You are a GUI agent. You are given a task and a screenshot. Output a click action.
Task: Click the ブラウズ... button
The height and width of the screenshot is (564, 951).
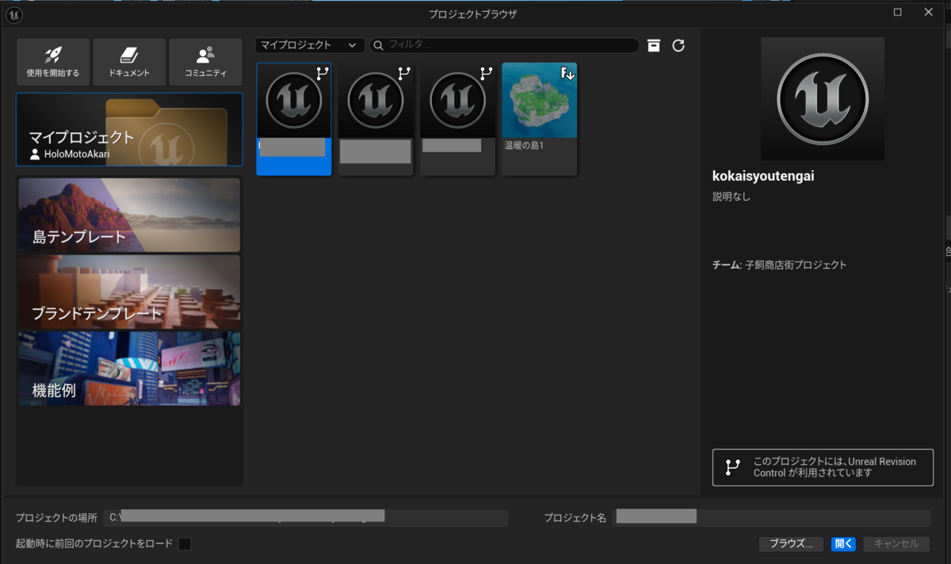[x=791, y=543]
